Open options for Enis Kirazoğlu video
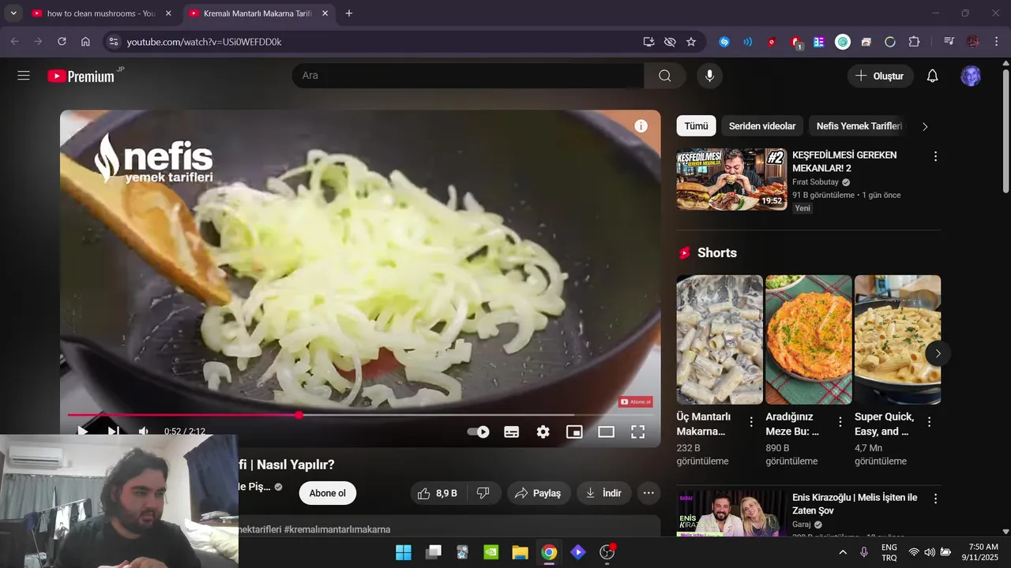Screen dimensions: 1011x568 (935, 499)
